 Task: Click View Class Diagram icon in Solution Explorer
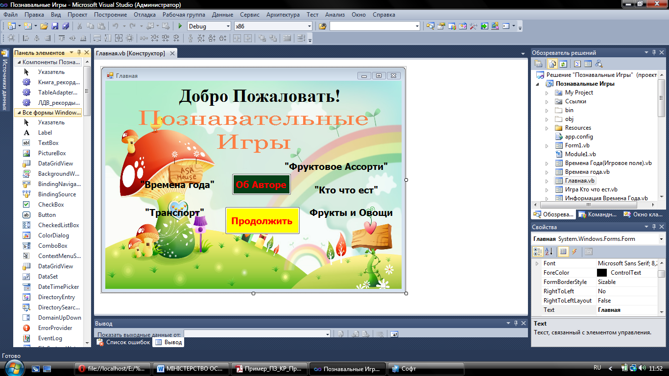[598, 64]
